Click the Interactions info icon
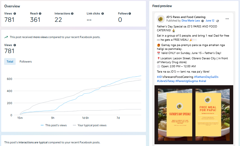240x146 pixels. [72, 14]
